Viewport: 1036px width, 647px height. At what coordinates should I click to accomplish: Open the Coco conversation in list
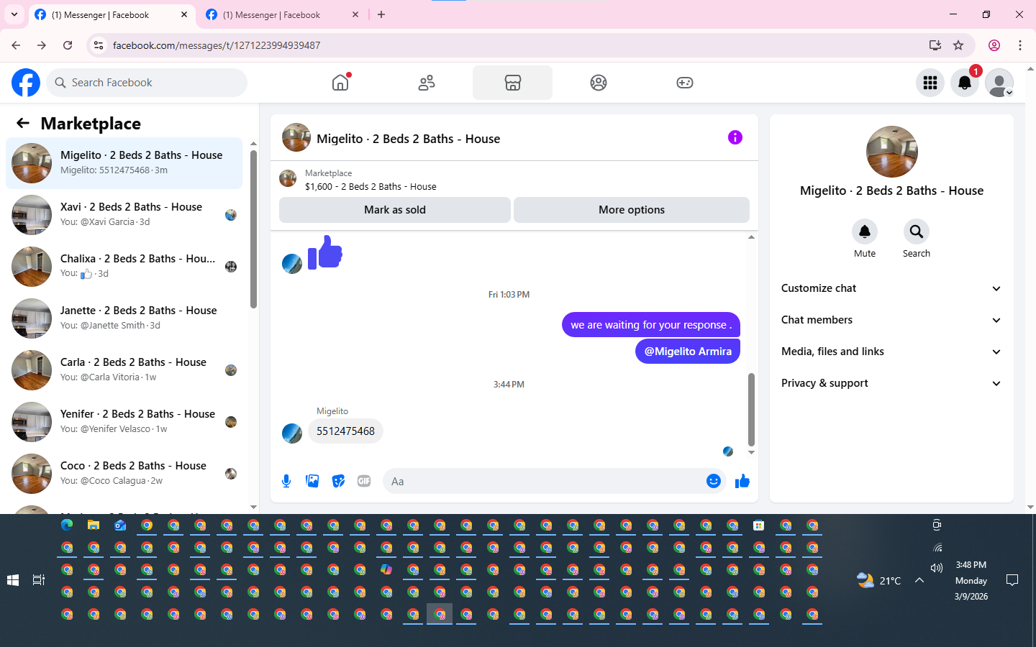pos(124,474)
